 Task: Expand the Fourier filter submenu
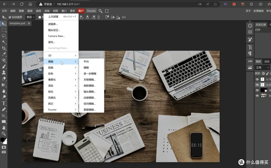tap(61, 110)
